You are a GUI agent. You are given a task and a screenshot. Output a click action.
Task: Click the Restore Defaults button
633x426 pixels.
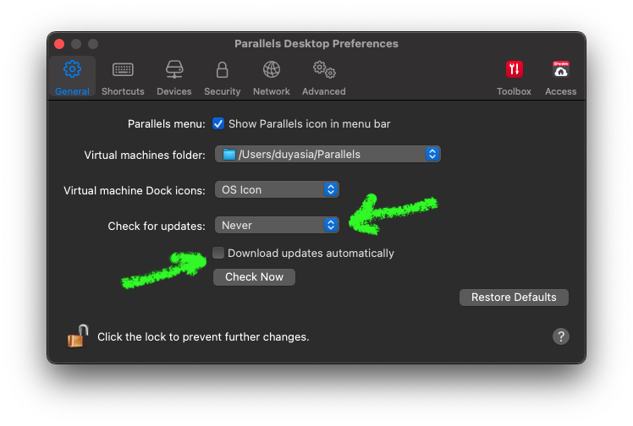coord(514,297)
